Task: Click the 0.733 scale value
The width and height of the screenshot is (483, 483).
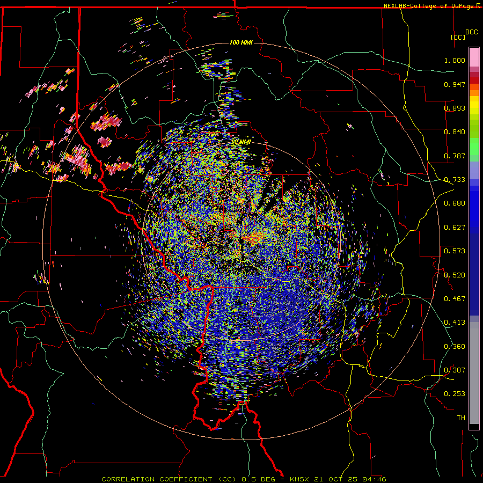Action: (x=455, y=180)
